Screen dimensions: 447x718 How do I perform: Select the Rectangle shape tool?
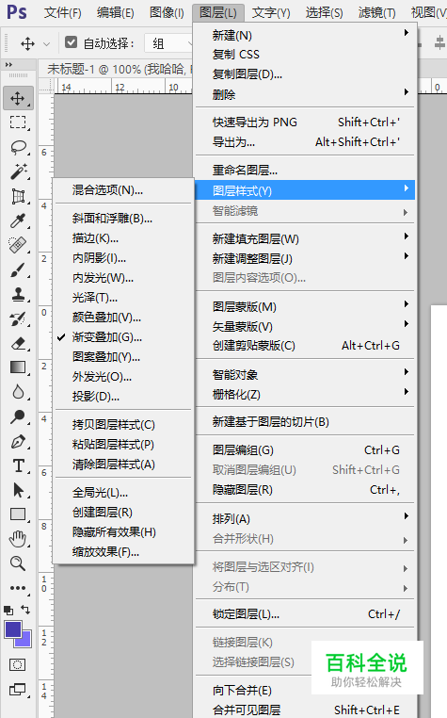[18, 514]
